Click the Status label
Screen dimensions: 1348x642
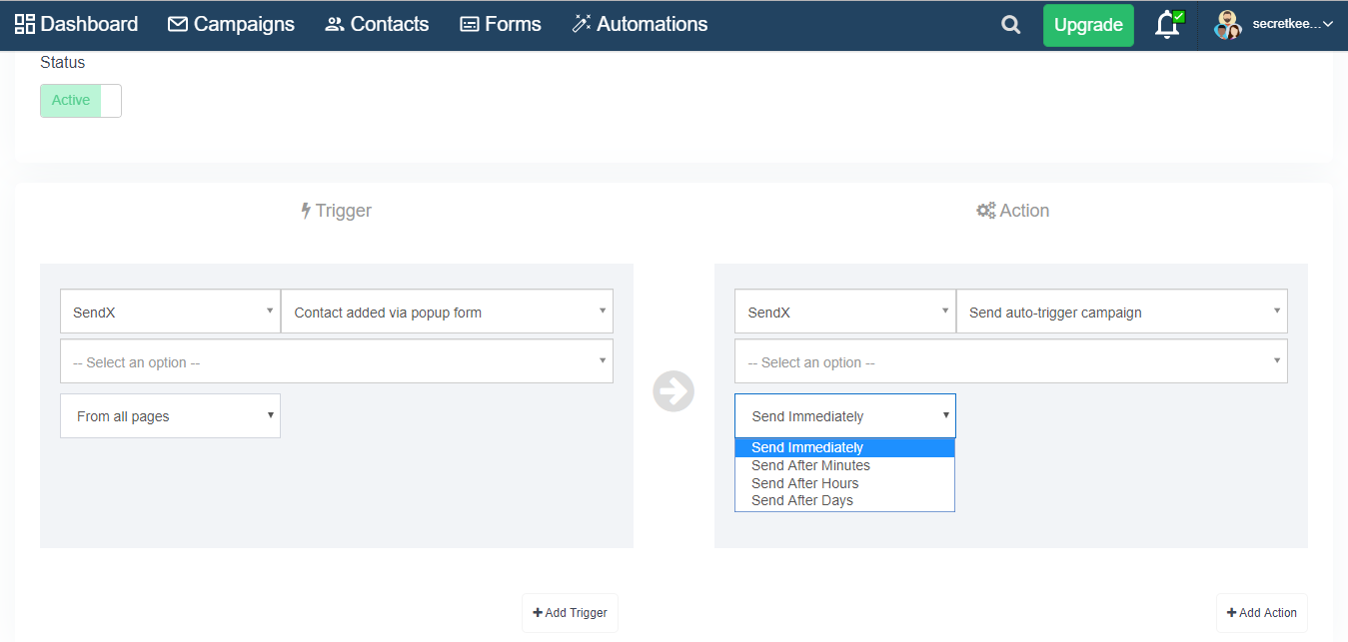tap(63, 62)
